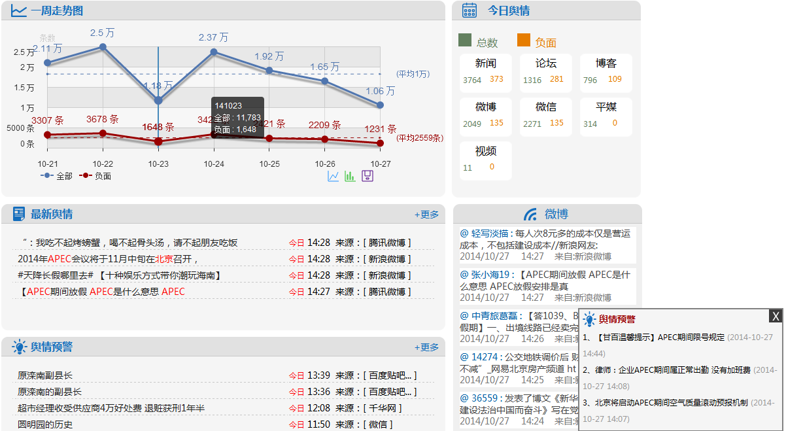Open 更多 in 舆情预警 panel

click(x=426, y=347)
